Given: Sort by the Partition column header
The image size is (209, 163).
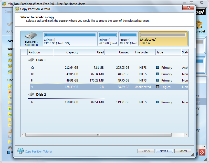Looking at the screenshot, I should tap(40, 52).
